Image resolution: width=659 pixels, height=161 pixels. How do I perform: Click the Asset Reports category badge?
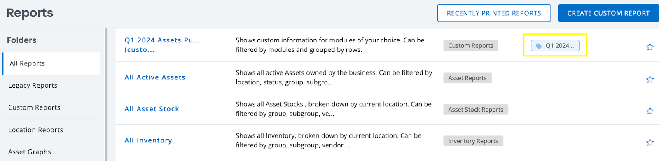point(467,78)
